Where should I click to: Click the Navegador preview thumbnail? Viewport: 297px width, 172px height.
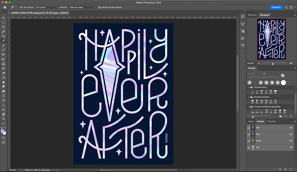click(271, 39)
